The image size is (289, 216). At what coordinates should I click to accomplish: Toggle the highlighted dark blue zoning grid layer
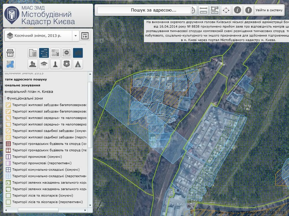coord(44,53)
